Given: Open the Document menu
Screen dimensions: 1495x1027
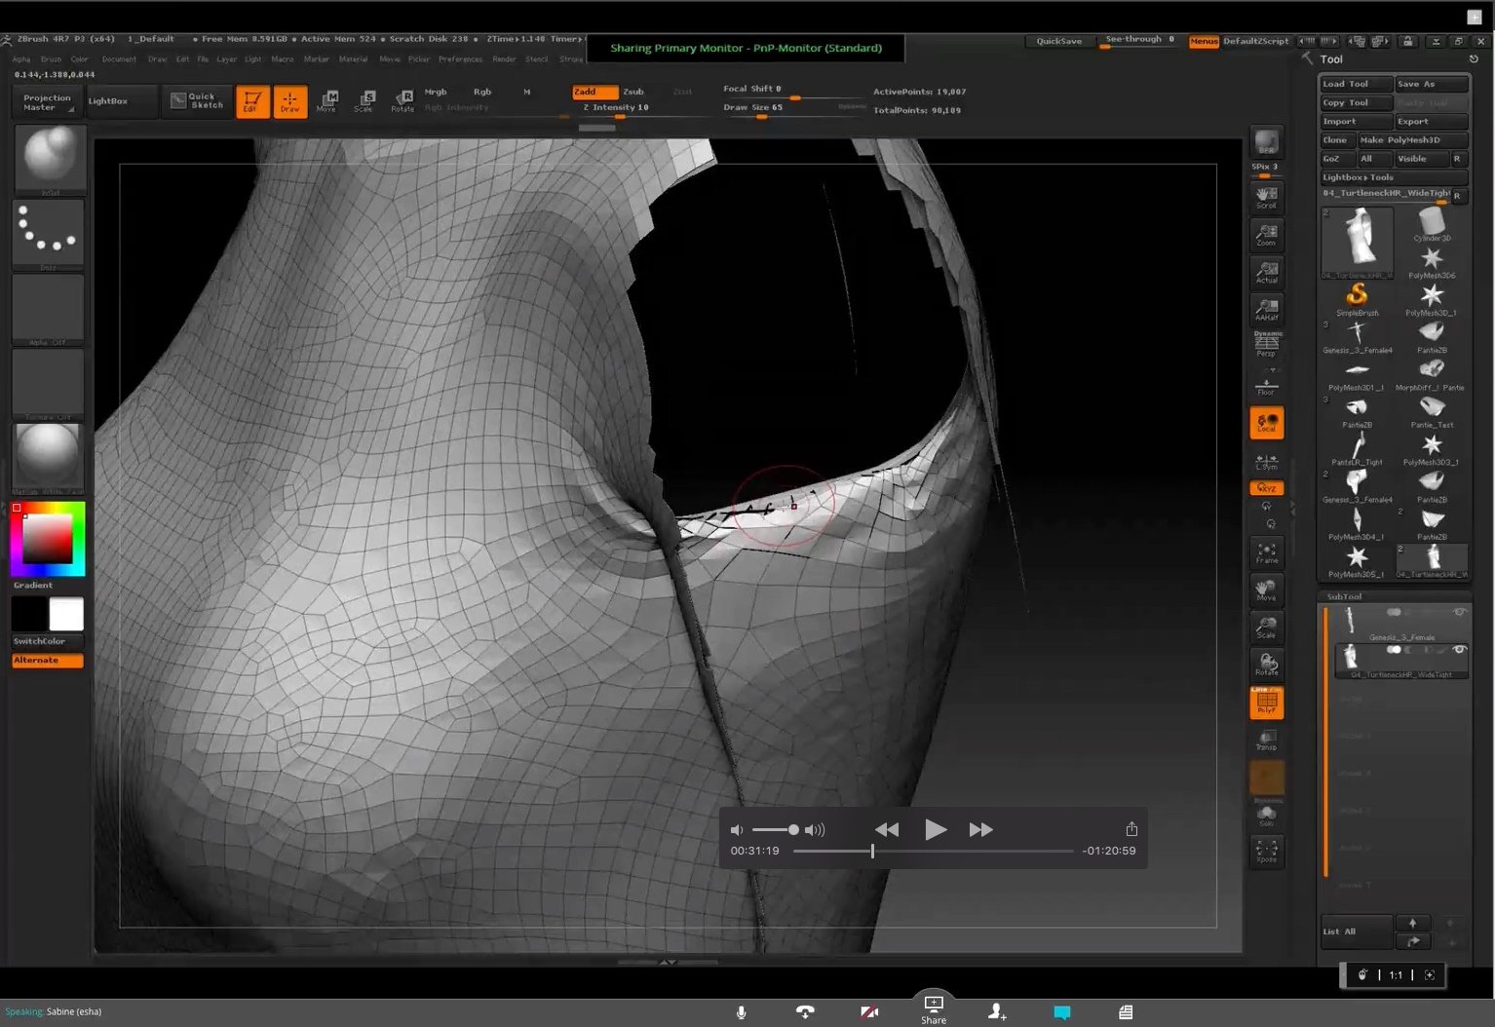Looking at the screenshot, I should pos(119,59).
